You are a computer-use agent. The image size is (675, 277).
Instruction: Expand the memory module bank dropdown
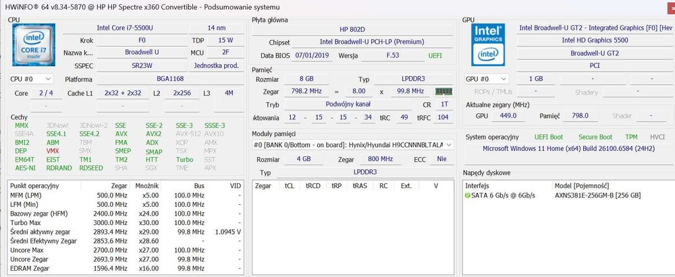[352, 144]
